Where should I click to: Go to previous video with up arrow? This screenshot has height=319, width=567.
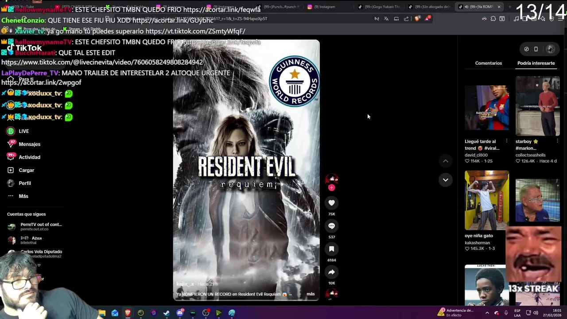coord(446,161)
